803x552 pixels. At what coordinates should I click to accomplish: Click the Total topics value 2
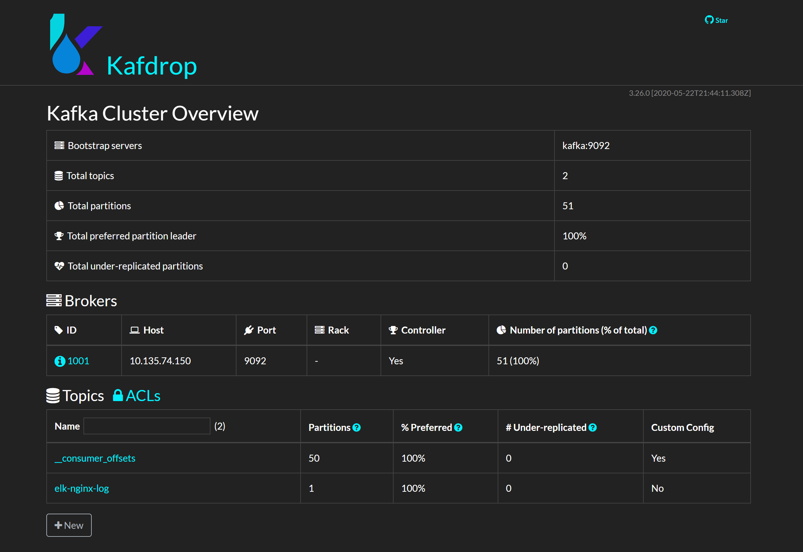(x=565, y=176)
